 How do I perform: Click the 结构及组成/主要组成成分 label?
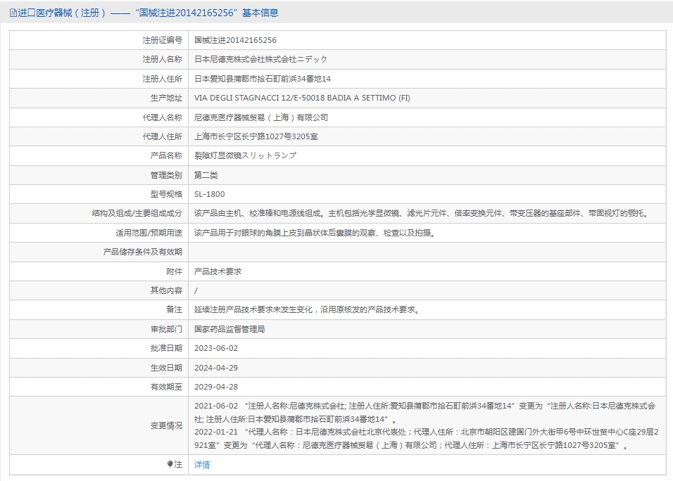click(x=137, y=214)
